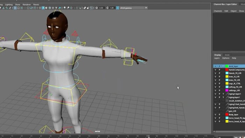
Task: Toggle visibility V of Arms_IK_LYR layer
Action: (x=215, y=77)
